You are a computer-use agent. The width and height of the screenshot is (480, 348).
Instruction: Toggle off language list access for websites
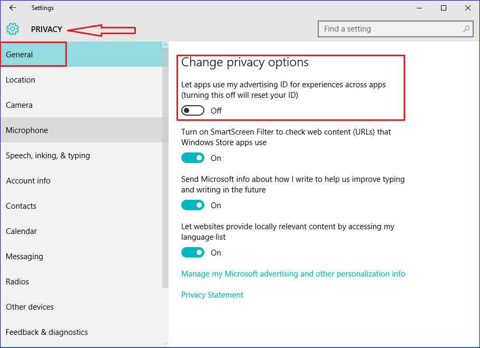(x=193, y=253)
